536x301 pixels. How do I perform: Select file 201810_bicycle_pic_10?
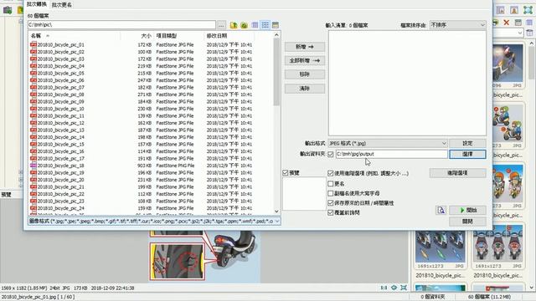click(60, 109)
